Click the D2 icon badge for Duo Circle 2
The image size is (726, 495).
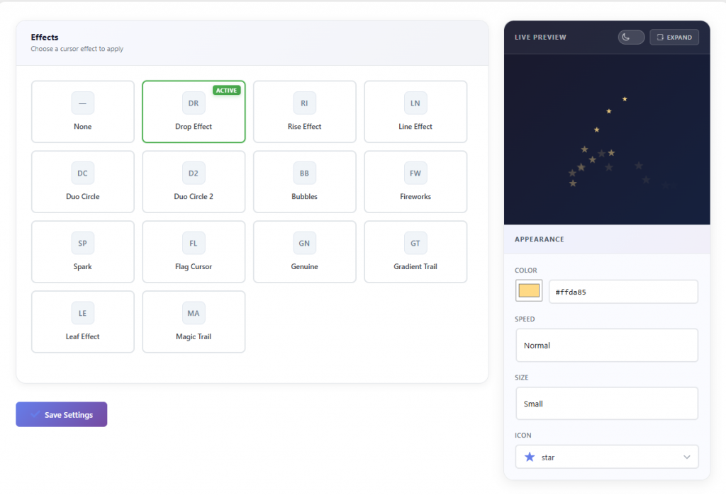(x=194, y=173)
